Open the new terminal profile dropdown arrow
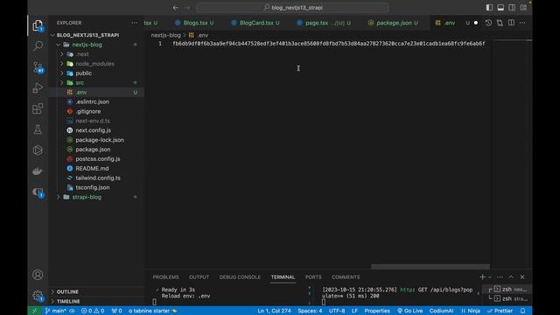The width and height of the screenshot is (560, 315). pyautogui.click(x=490, y=277)
